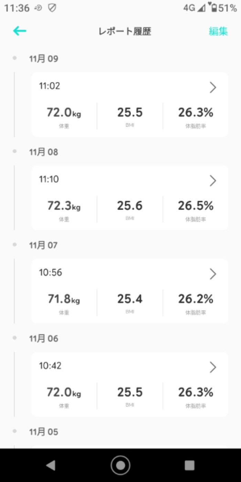The width and height of the screenshot is (241, 482).
Task: Select the 71.8kg weight reading
Action: [x=64, y=299]
